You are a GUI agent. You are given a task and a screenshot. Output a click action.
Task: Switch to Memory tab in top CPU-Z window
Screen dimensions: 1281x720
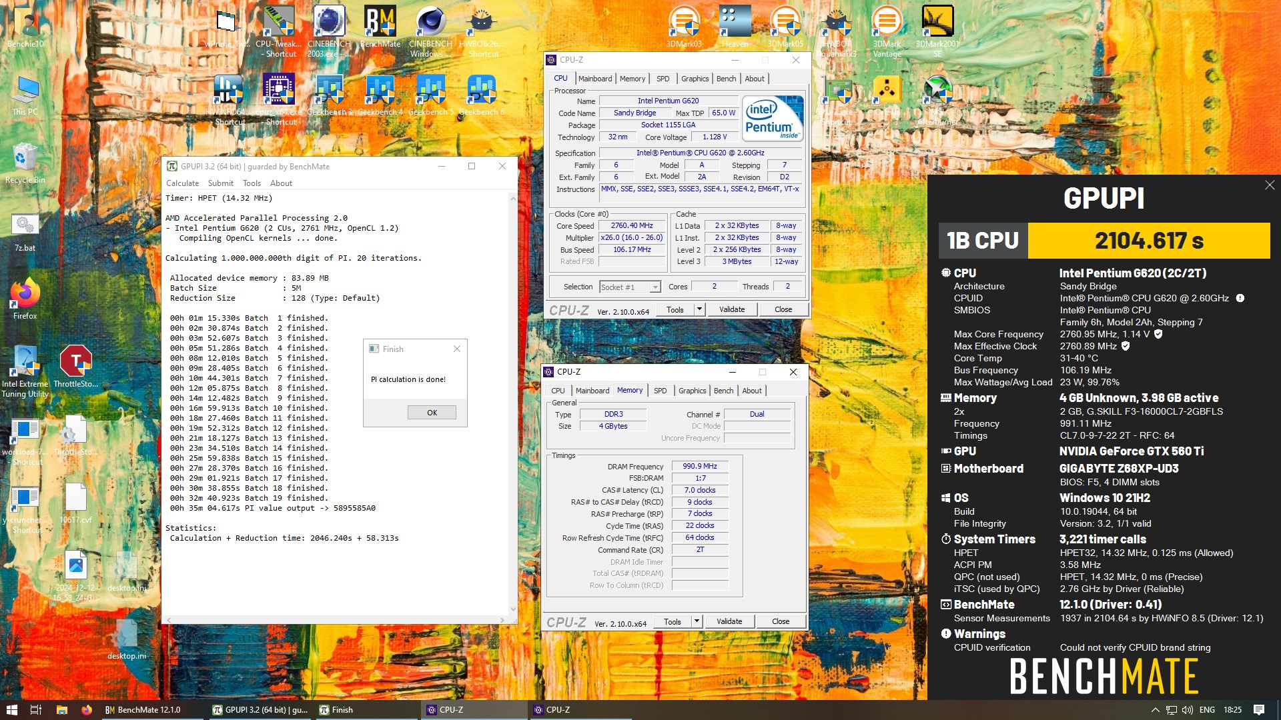pos(632,79)
